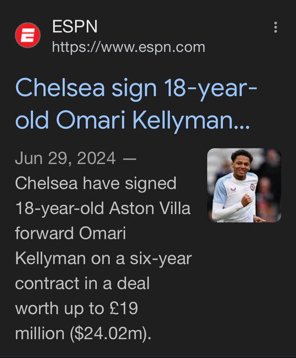
Task: Click the red ESPN logo icon
Action: pos(28,35)
